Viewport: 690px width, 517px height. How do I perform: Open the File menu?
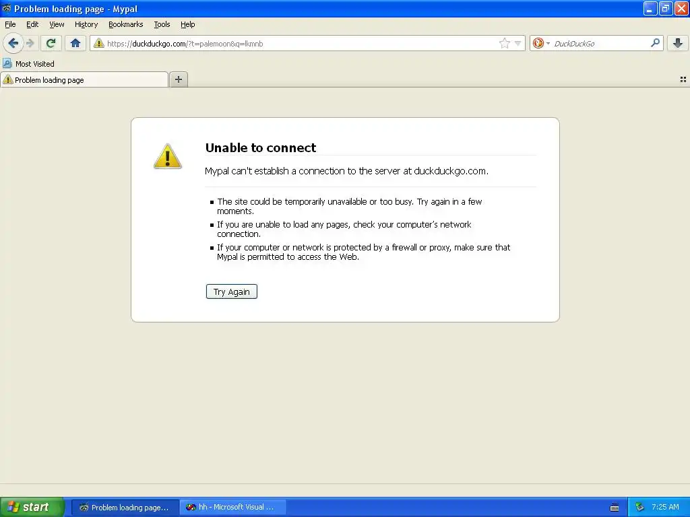10,24
